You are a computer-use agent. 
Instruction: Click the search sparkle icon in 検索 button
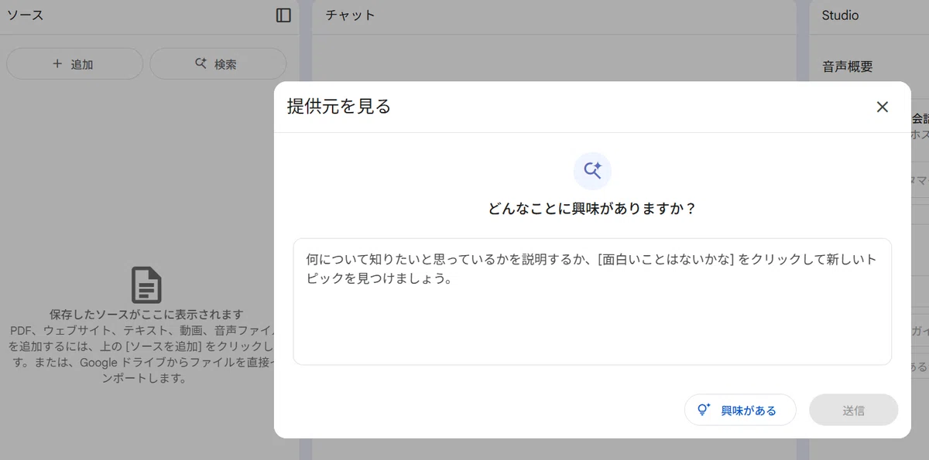pyautogui.click(x=201, y=64)
